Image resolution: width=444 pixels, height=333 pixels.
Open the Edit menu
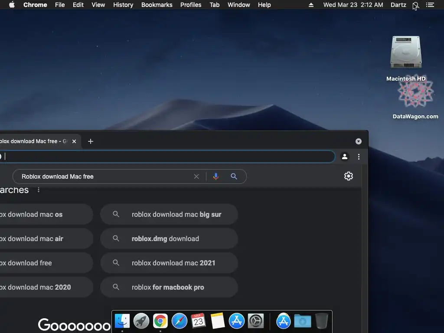[78, 5]
